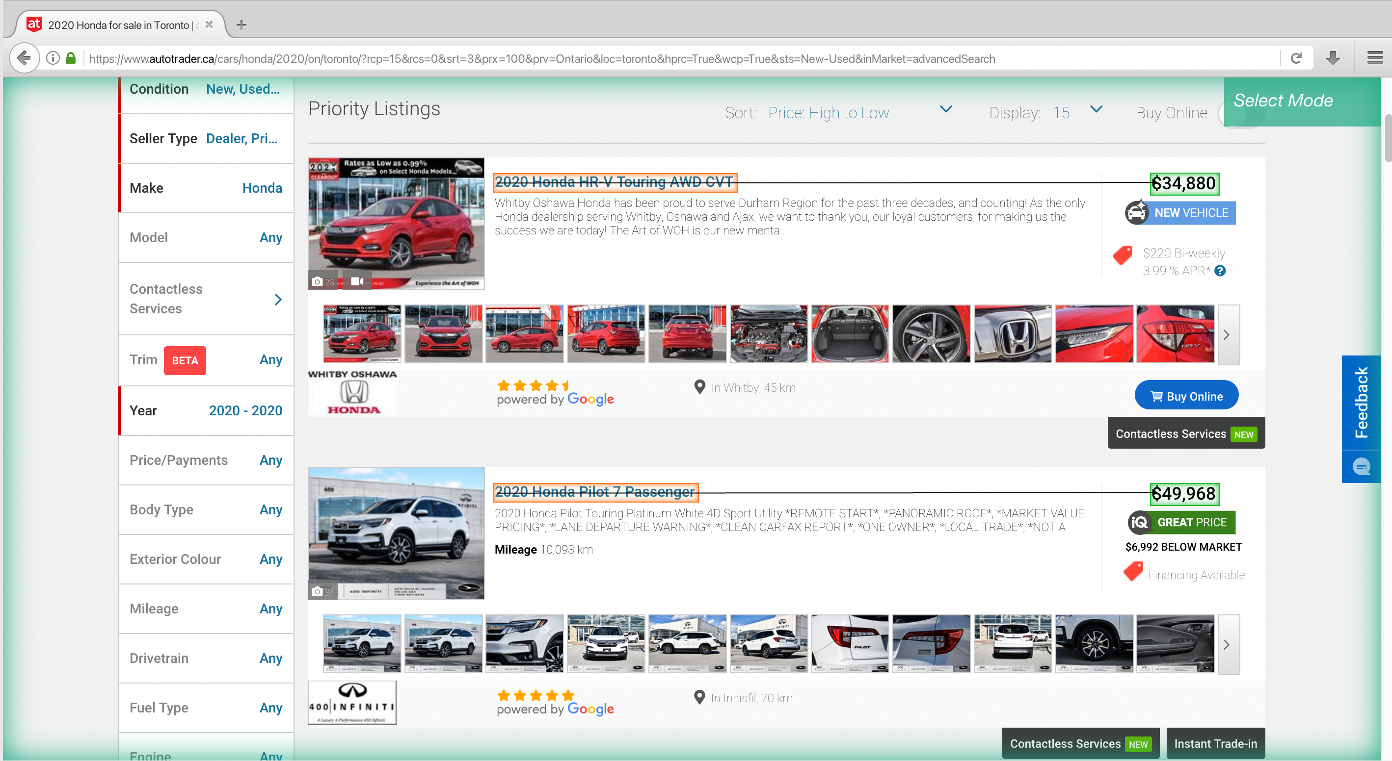
Task: Expand the Mileage filter
Action: pyautogui.click(x=206, y=609)
